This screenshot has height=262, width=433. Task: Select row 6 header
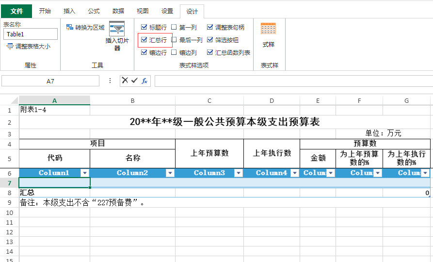pos(9,173)
